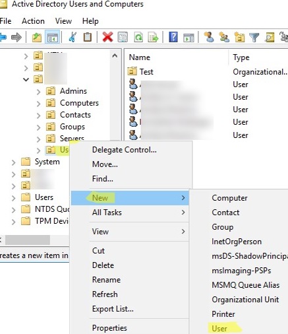This screenshot has width=288, height=334.
Task: Select the Computers tree folder
Action: tap(79, 103)
